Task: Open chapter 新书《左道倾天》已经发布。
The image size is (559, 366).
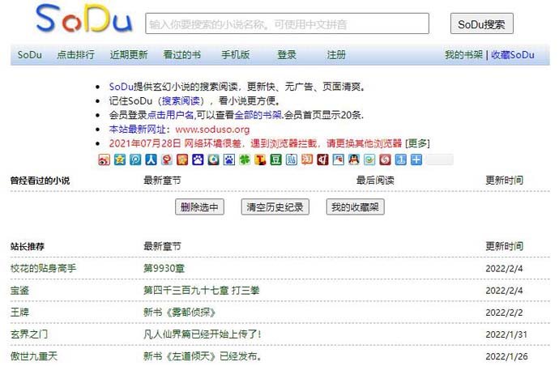Action: [203, 356]
